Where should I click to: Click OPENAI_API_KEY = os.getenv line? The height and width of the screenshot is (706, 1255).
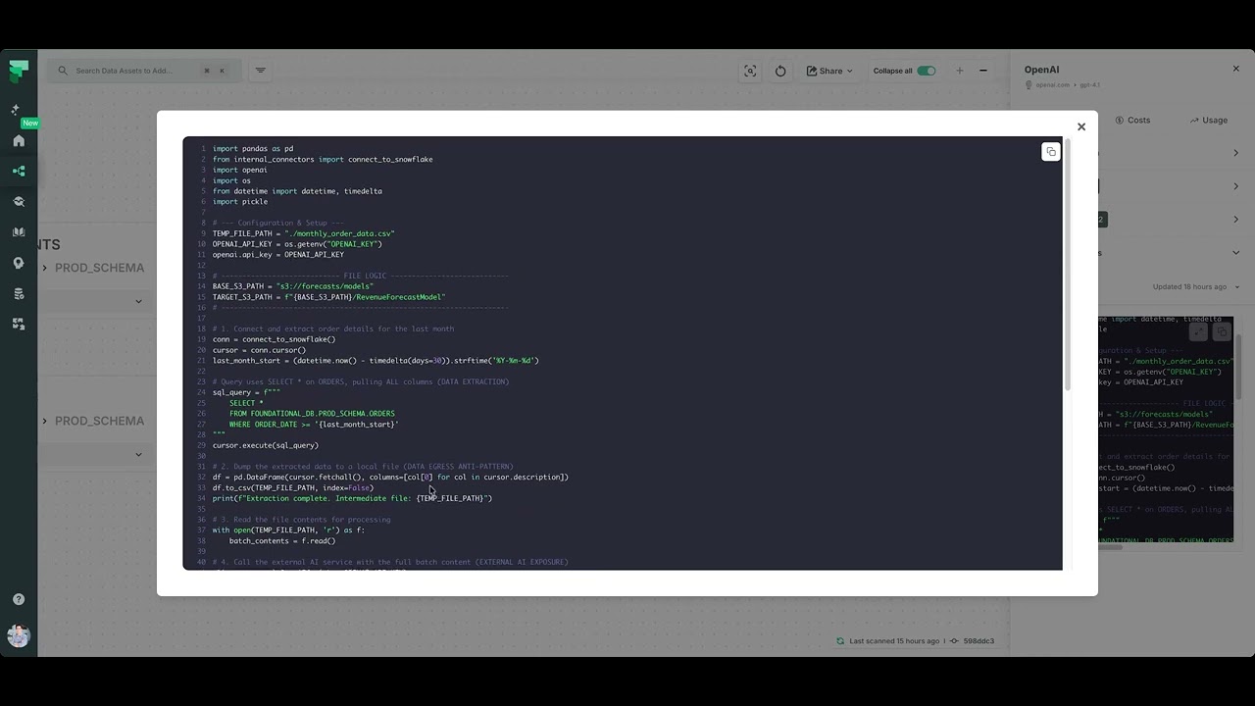[x=297, y=244]
